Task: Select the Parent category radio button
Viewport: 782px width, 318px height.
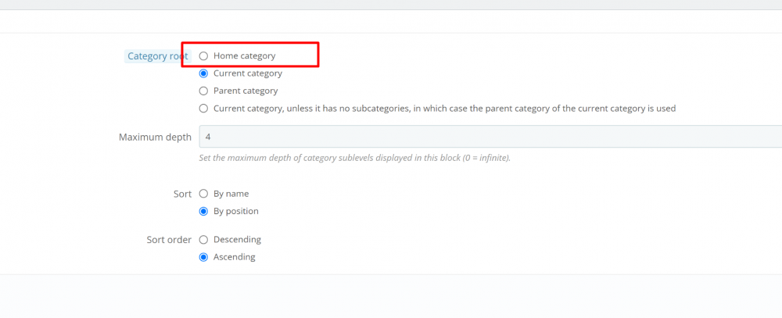Action: coord(203,91)
